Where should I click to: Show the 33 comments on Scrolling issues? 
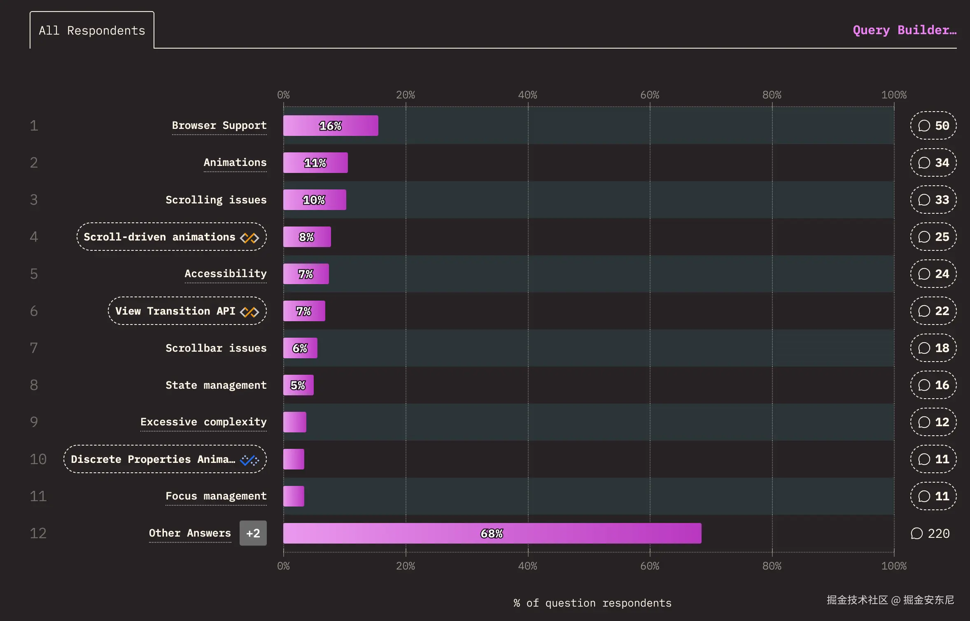click(933, 200)
